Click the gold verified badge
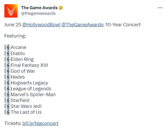Viewport: 166px width, 128px height. point(61,8)
